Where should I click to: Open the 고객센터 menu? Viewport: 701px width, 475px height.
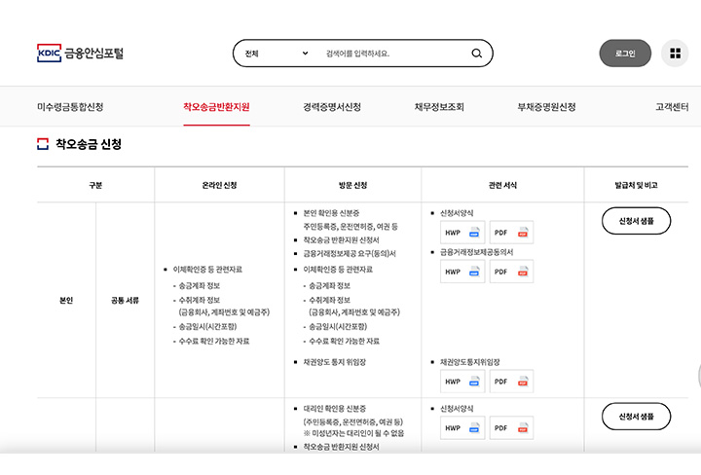(672, 107)
